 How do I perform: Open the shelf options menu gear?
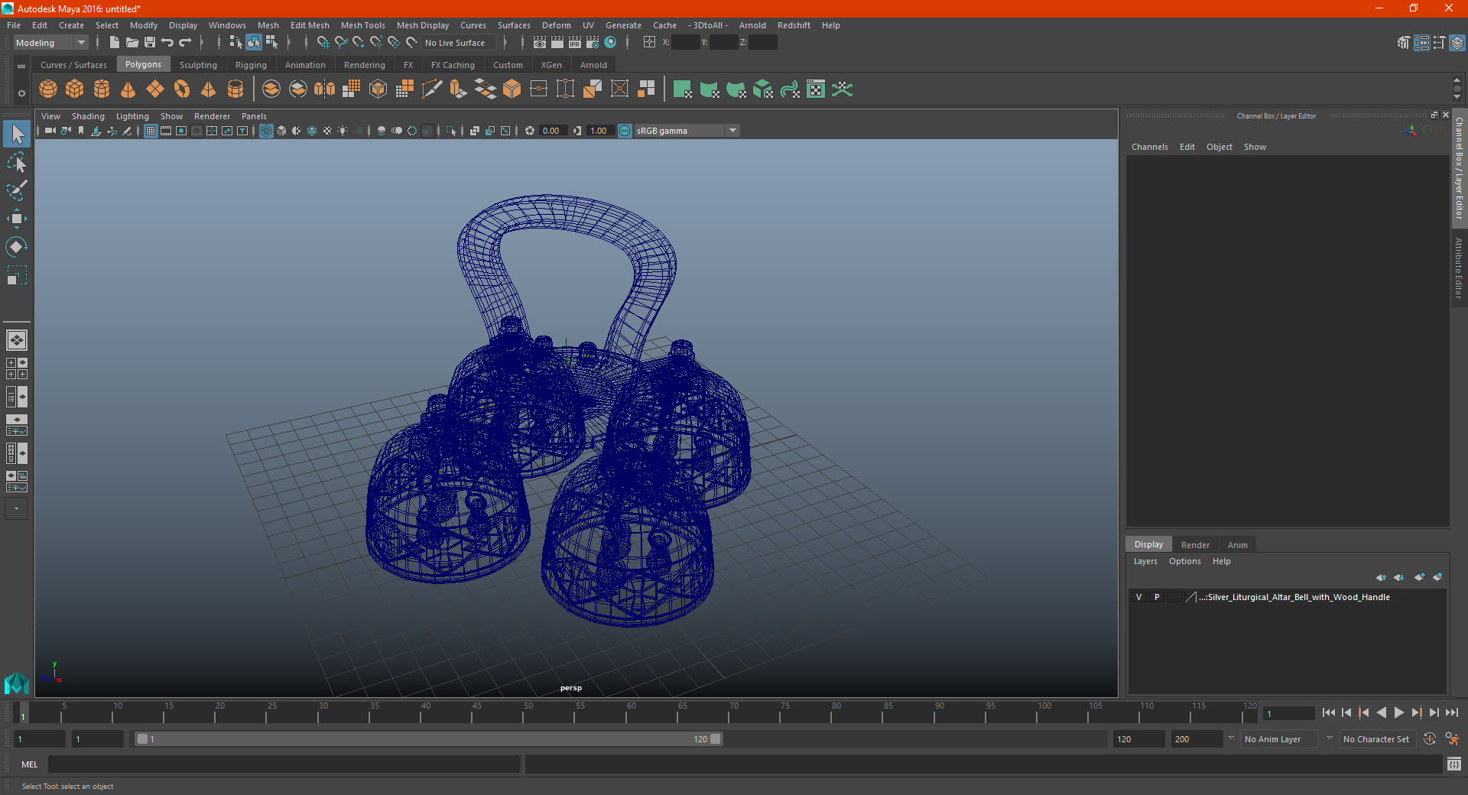[21, 93]
